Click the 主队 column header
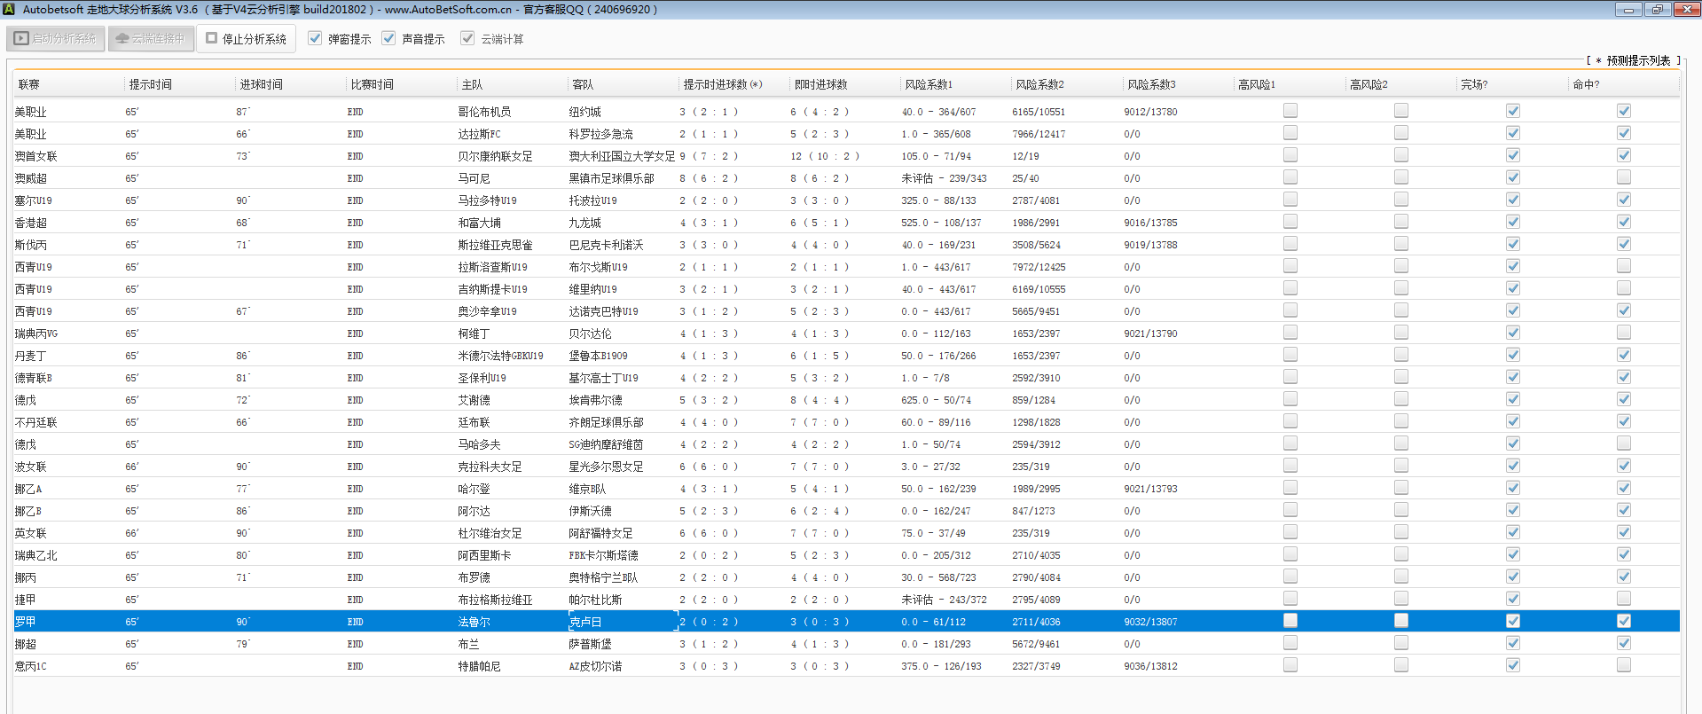This screenshot has width=1702, height=714. (472, 85)
